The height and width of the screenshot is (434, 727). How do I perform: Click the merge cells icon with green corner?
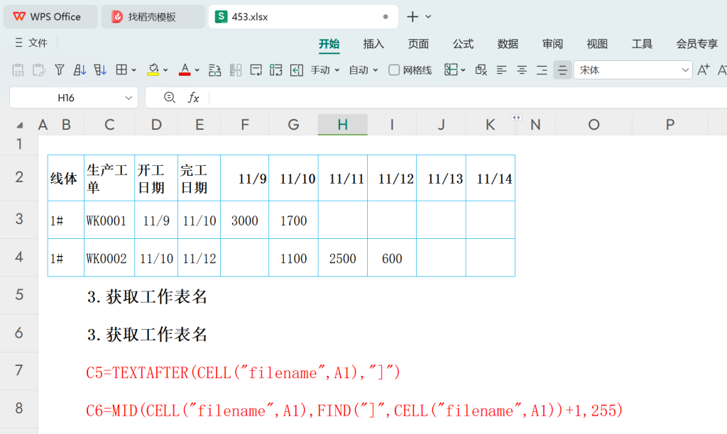point(276,70)
